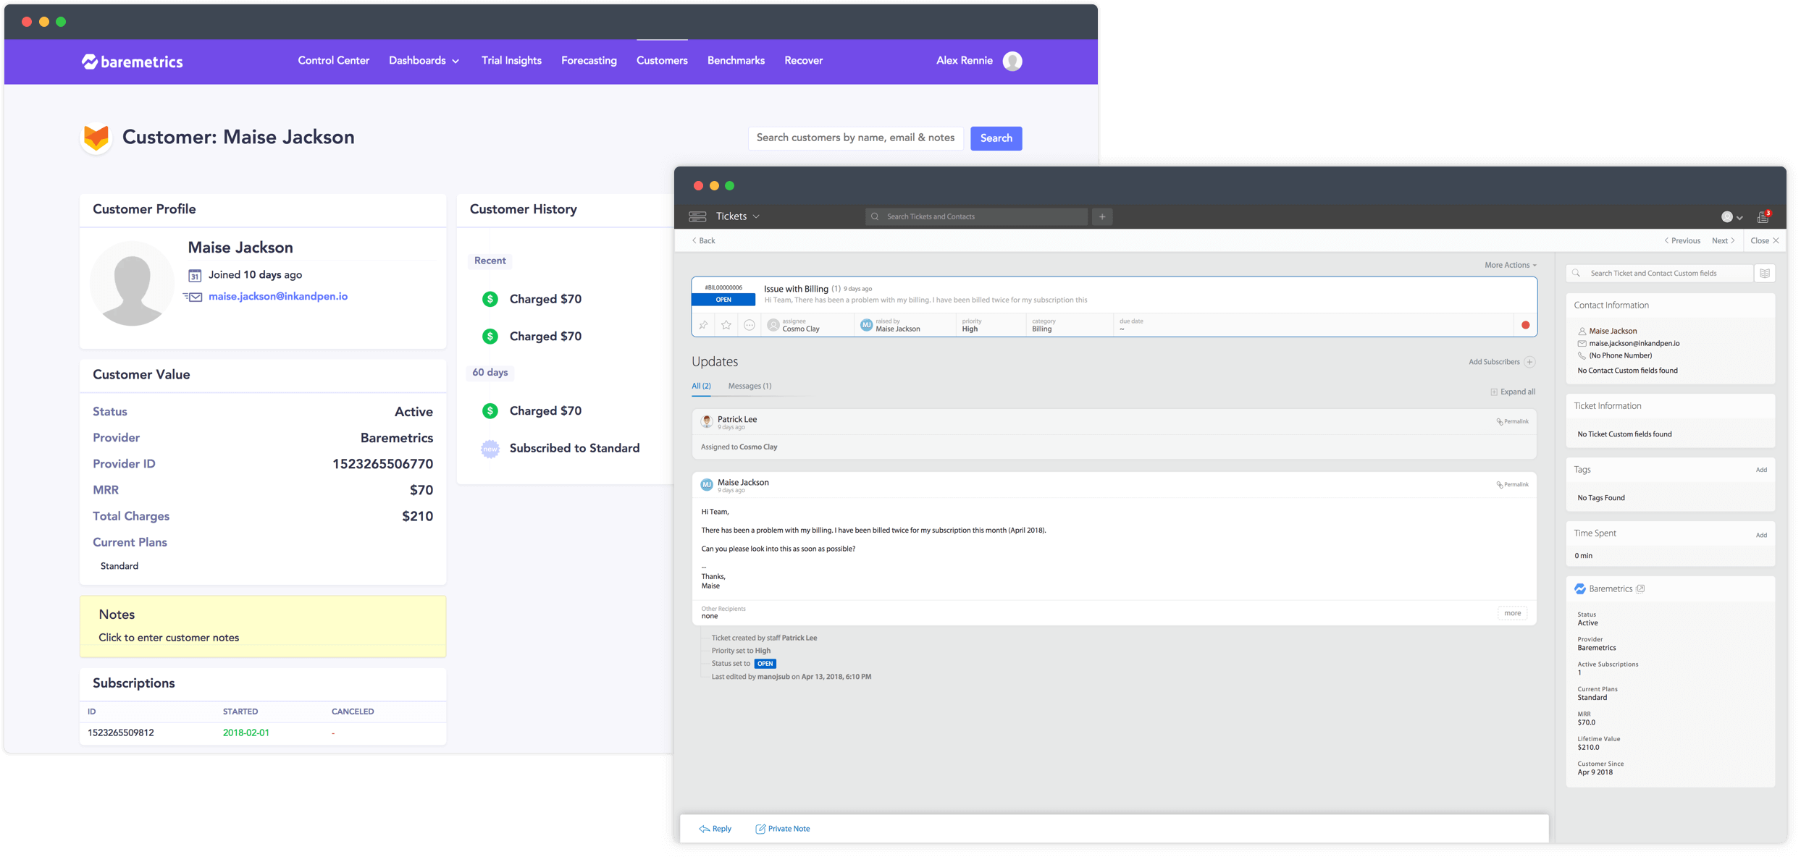The height and width of the screenshot is (857, 1801).
Task: Click the calendar icon beside Joined date
Action: (194, 275)
